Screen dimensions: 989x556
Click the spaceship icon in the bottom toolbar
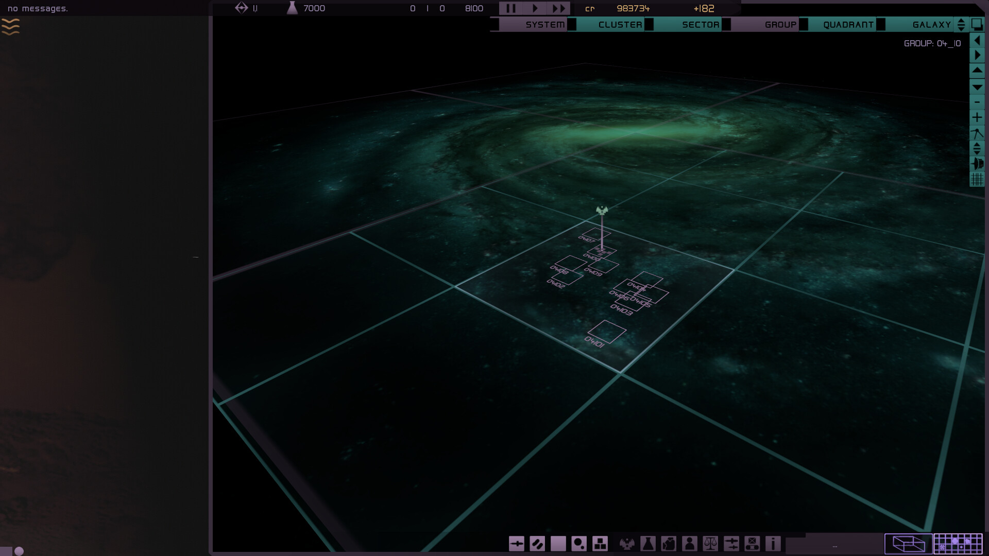click(x=516, y=544)
